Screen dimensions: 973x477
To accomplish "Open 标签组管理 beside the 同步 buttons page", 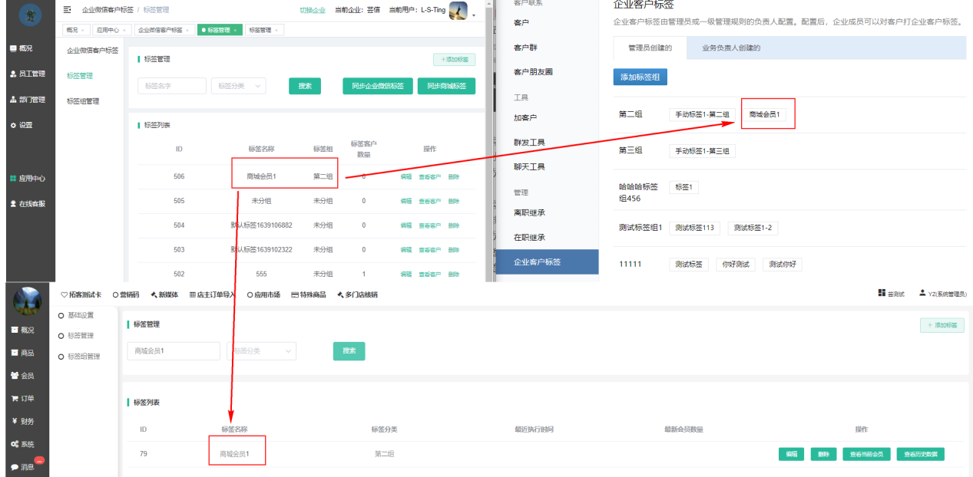I will point(83,101).
